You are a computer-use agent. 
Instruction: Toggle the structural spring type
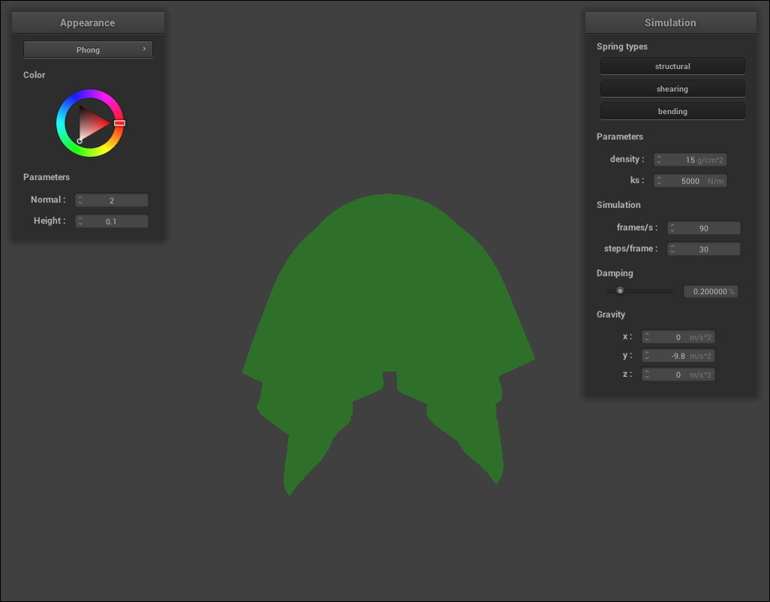(672, 66)
